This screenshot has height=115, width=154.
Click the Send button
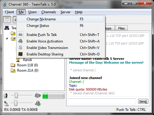coord(143,101)
